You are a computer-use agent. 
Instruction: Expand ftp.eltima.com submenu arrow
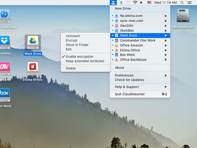pyautogui.click(x=166, y=16)
